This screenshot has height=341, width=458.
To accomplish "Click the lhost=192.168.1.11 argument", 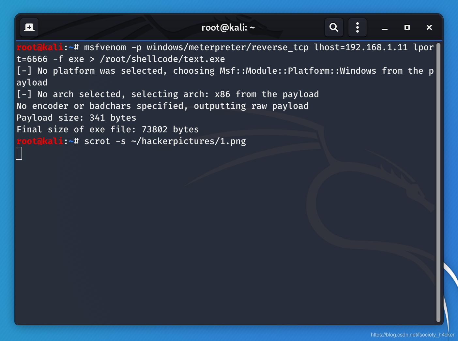I will [x=361, y=47].
